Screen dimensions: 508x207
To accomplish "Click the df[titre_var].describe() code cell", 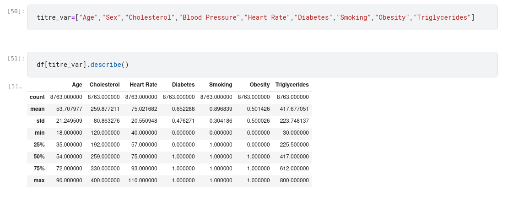I will tap(262, 65).
